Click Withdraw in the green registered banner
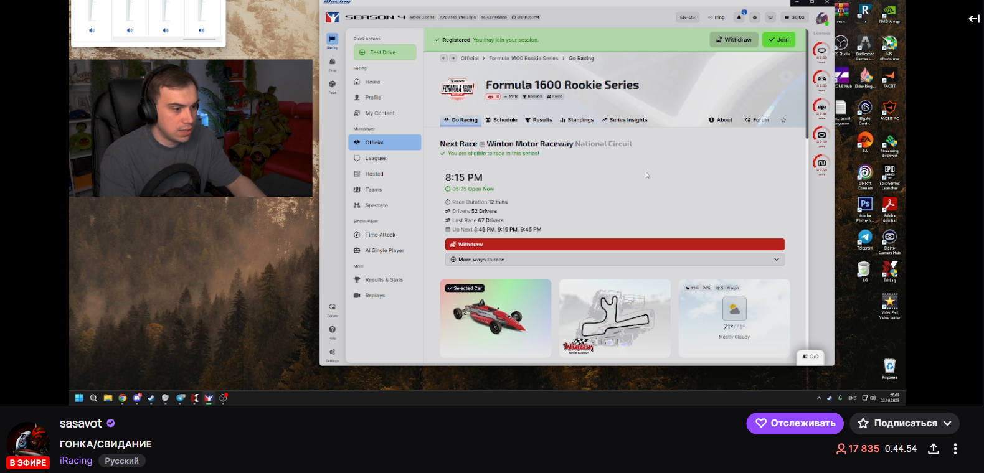Image resolution: width=984 pixels, height=473 pixels. (734, 40)
